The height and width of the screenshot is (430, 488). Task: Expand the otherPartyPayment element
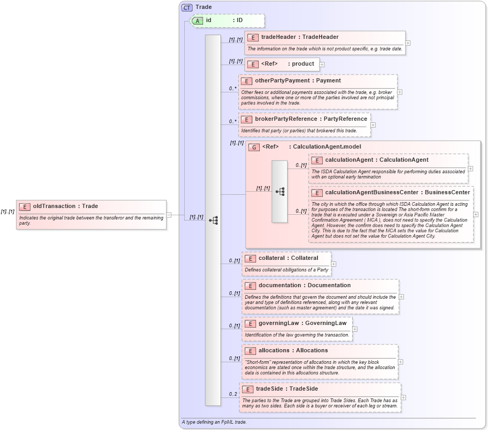(x=400, y=91)
